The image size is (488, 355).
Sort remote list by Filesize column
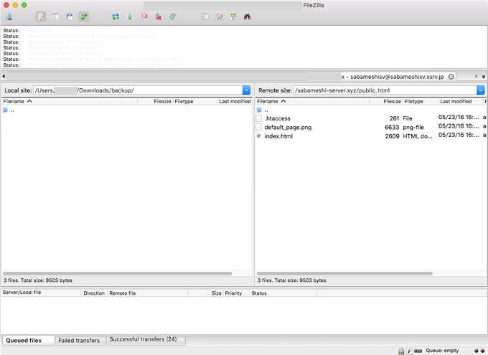[386, 101]
